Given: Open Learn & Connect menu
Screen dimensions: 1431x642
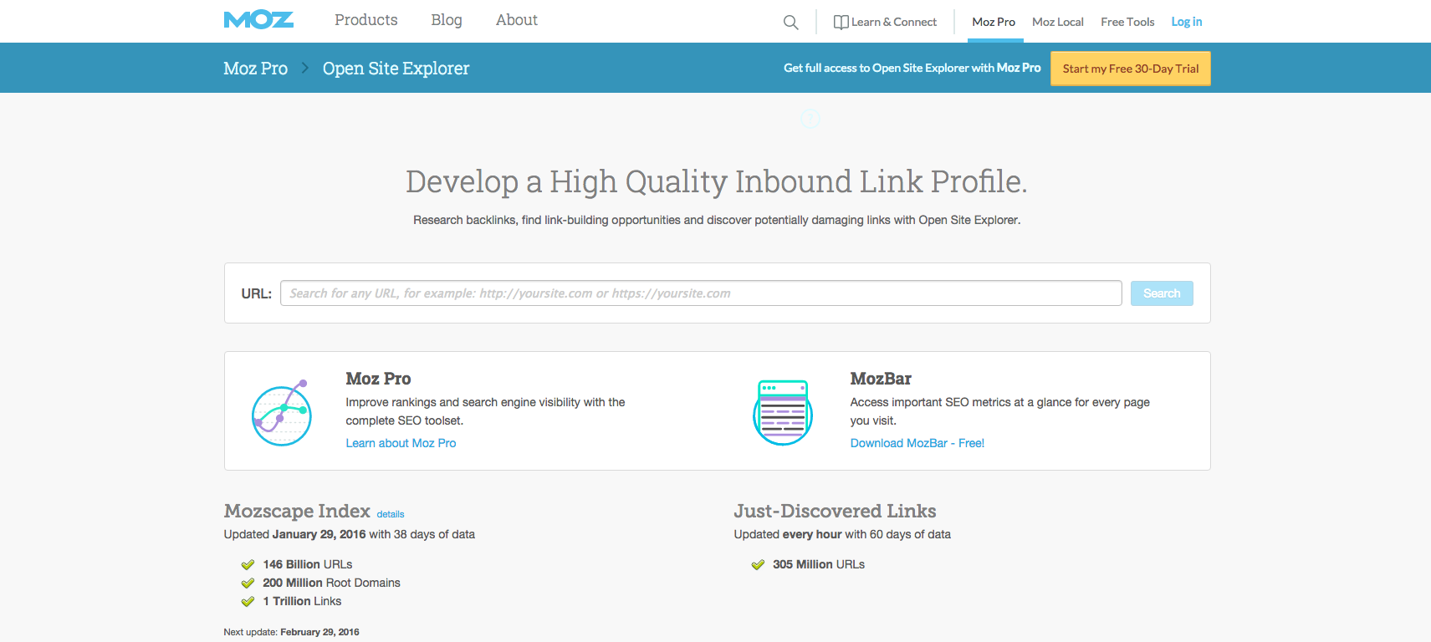Looking at the screenshot, I should [885, 22].
